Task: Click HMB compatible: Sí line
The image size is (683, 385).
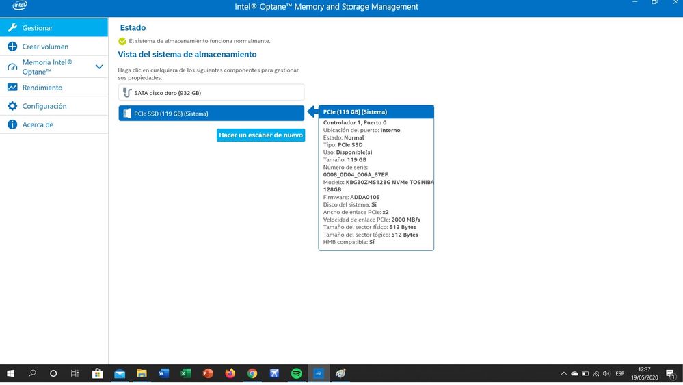Action: pos(349,241)
